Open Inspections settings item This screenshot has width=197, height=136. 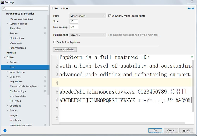coord(16,82)
